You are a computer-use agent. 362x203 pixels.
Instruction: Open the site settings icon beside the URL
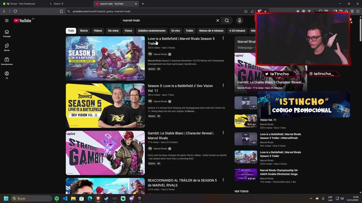pyautogui.click(x=68, y=11)
